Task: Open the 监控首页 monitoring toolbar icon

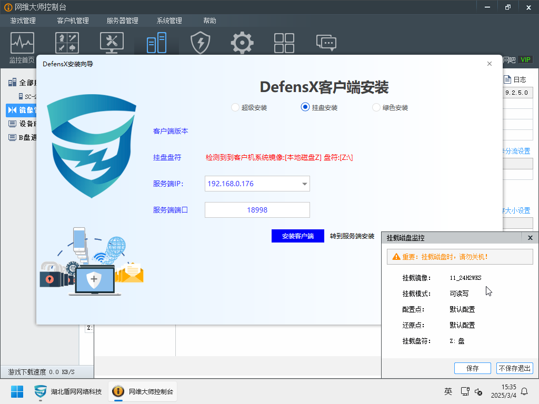Action: click(x=22, y=43)
